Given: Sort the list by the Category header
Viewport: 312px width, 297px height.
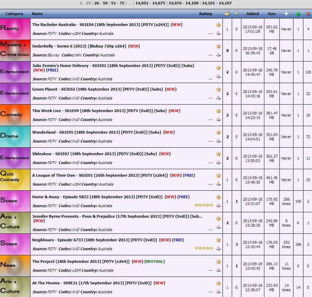Looking at the screenshot, I should click(14, 14).
